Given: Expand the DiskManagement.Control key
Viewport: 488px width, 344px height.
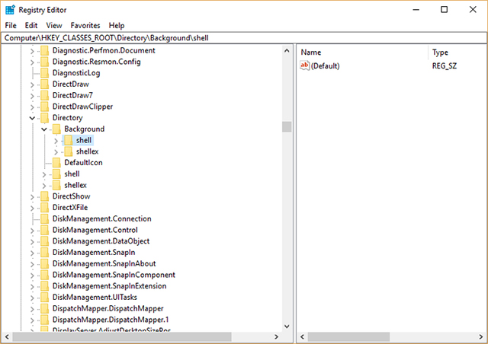Looking at the screenshot, I should (x=32, y=231).
